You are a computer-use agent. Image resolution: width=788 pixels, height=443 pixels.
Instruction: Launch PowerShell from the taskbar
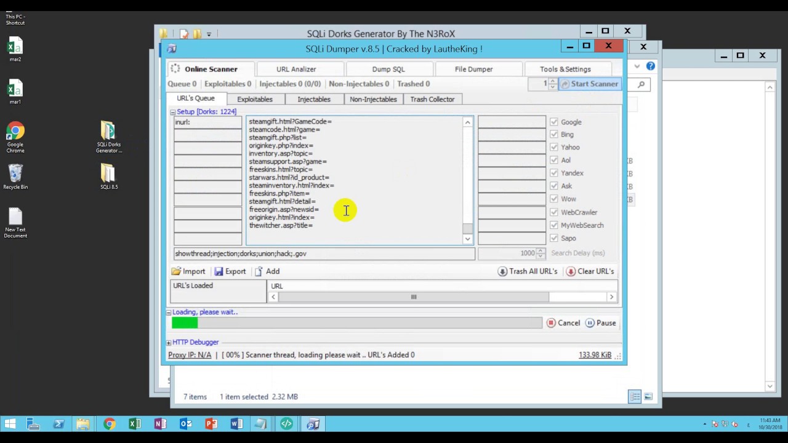(x=58, y=424)
